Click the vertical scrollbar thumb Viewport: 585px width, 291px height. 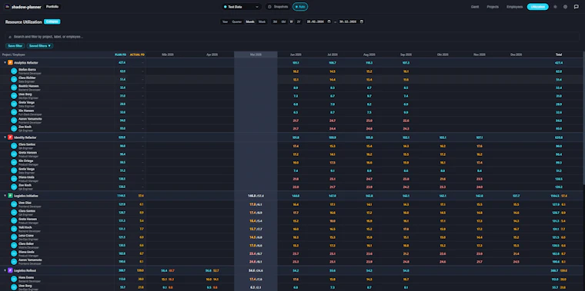pos(583,117)
